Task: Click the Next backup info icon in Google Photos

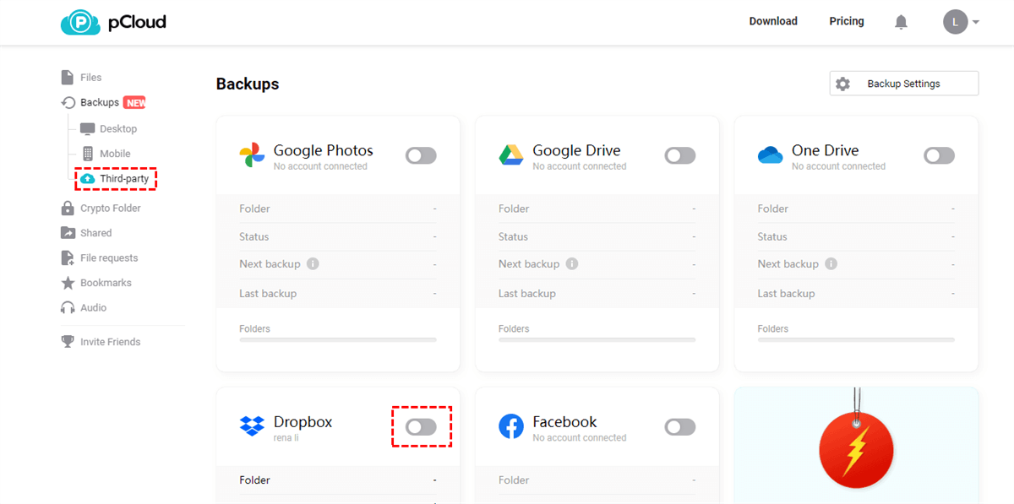Action: [313, 264]
